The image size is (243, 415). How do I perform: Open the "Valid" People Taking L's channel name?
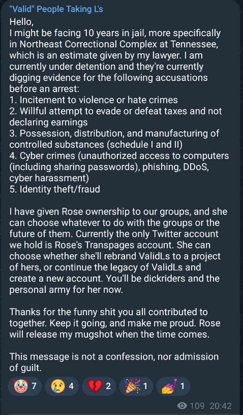click(56, 9)
